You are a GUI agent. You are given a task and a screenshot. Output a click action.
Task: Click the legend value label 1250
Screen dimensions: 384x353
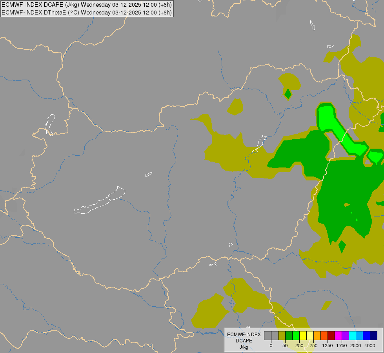328,346
